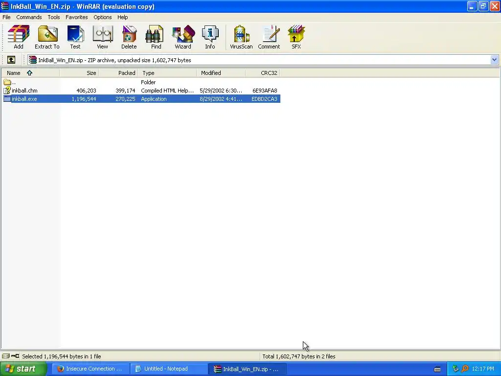Click the 5/29/2002 modified date
Viewport: 501px width, 376px height.
pos(221,91)
